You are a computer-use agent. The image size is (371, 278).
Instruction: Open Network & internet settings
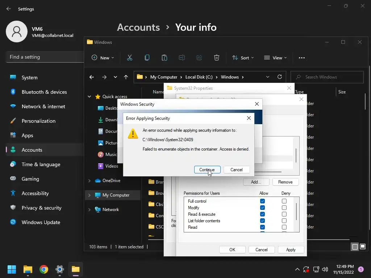point(45,106)
